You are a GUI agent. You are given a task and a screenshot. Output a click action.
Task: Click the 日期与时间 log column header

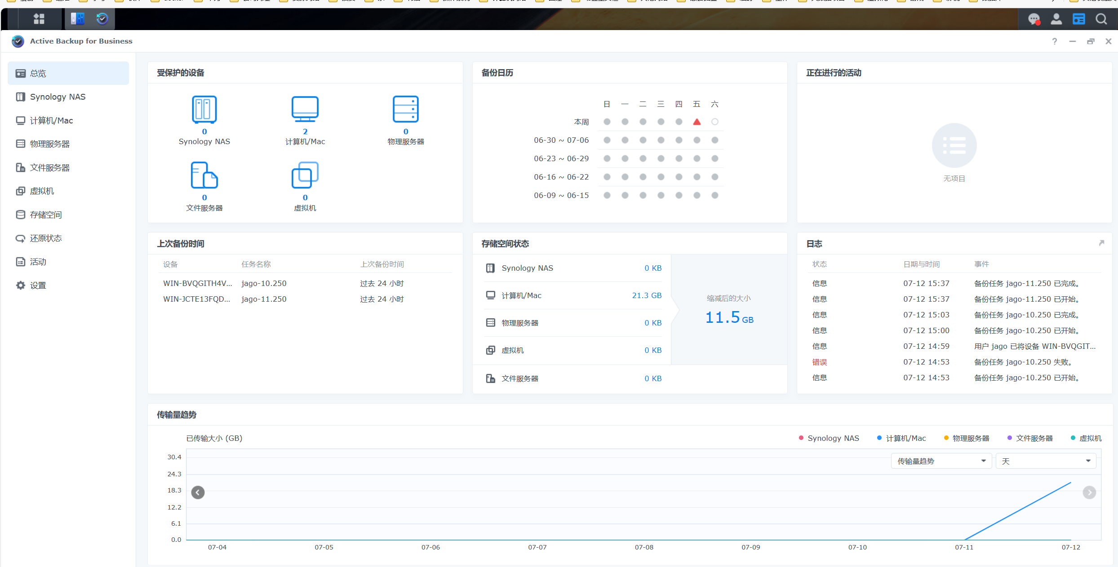(922, 264)
